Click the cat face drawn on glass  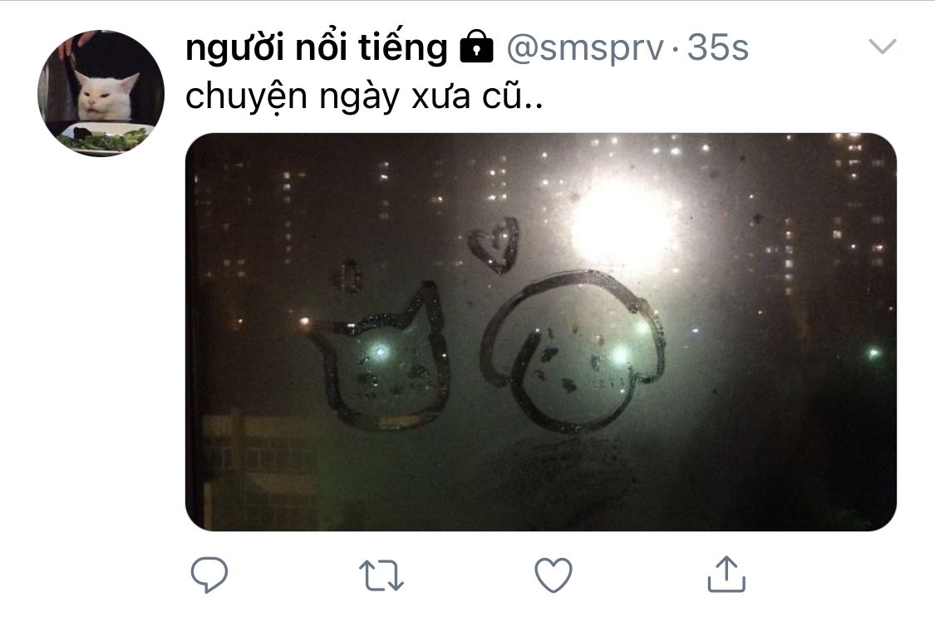[x=381, y=360]
